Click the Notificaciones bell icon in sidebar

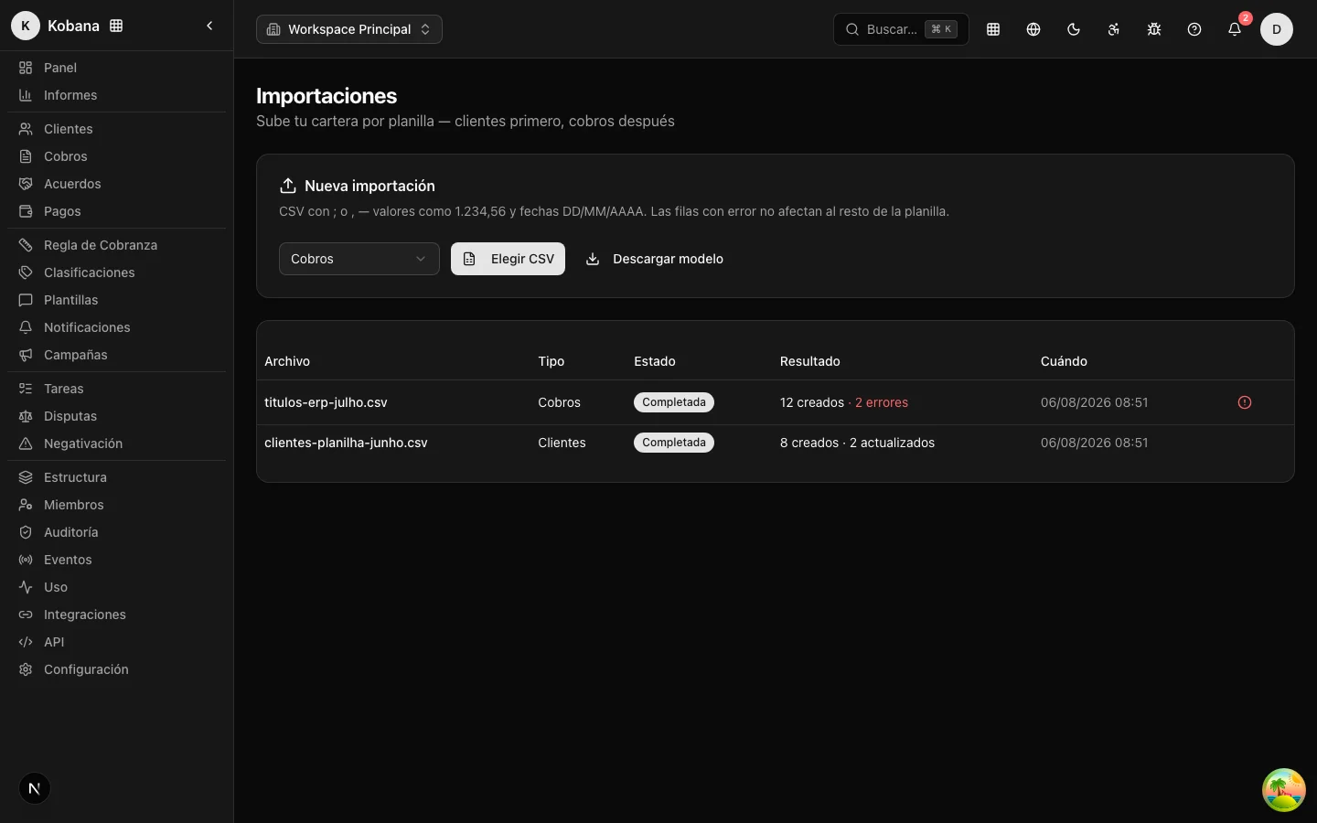[x=26, y=327]
